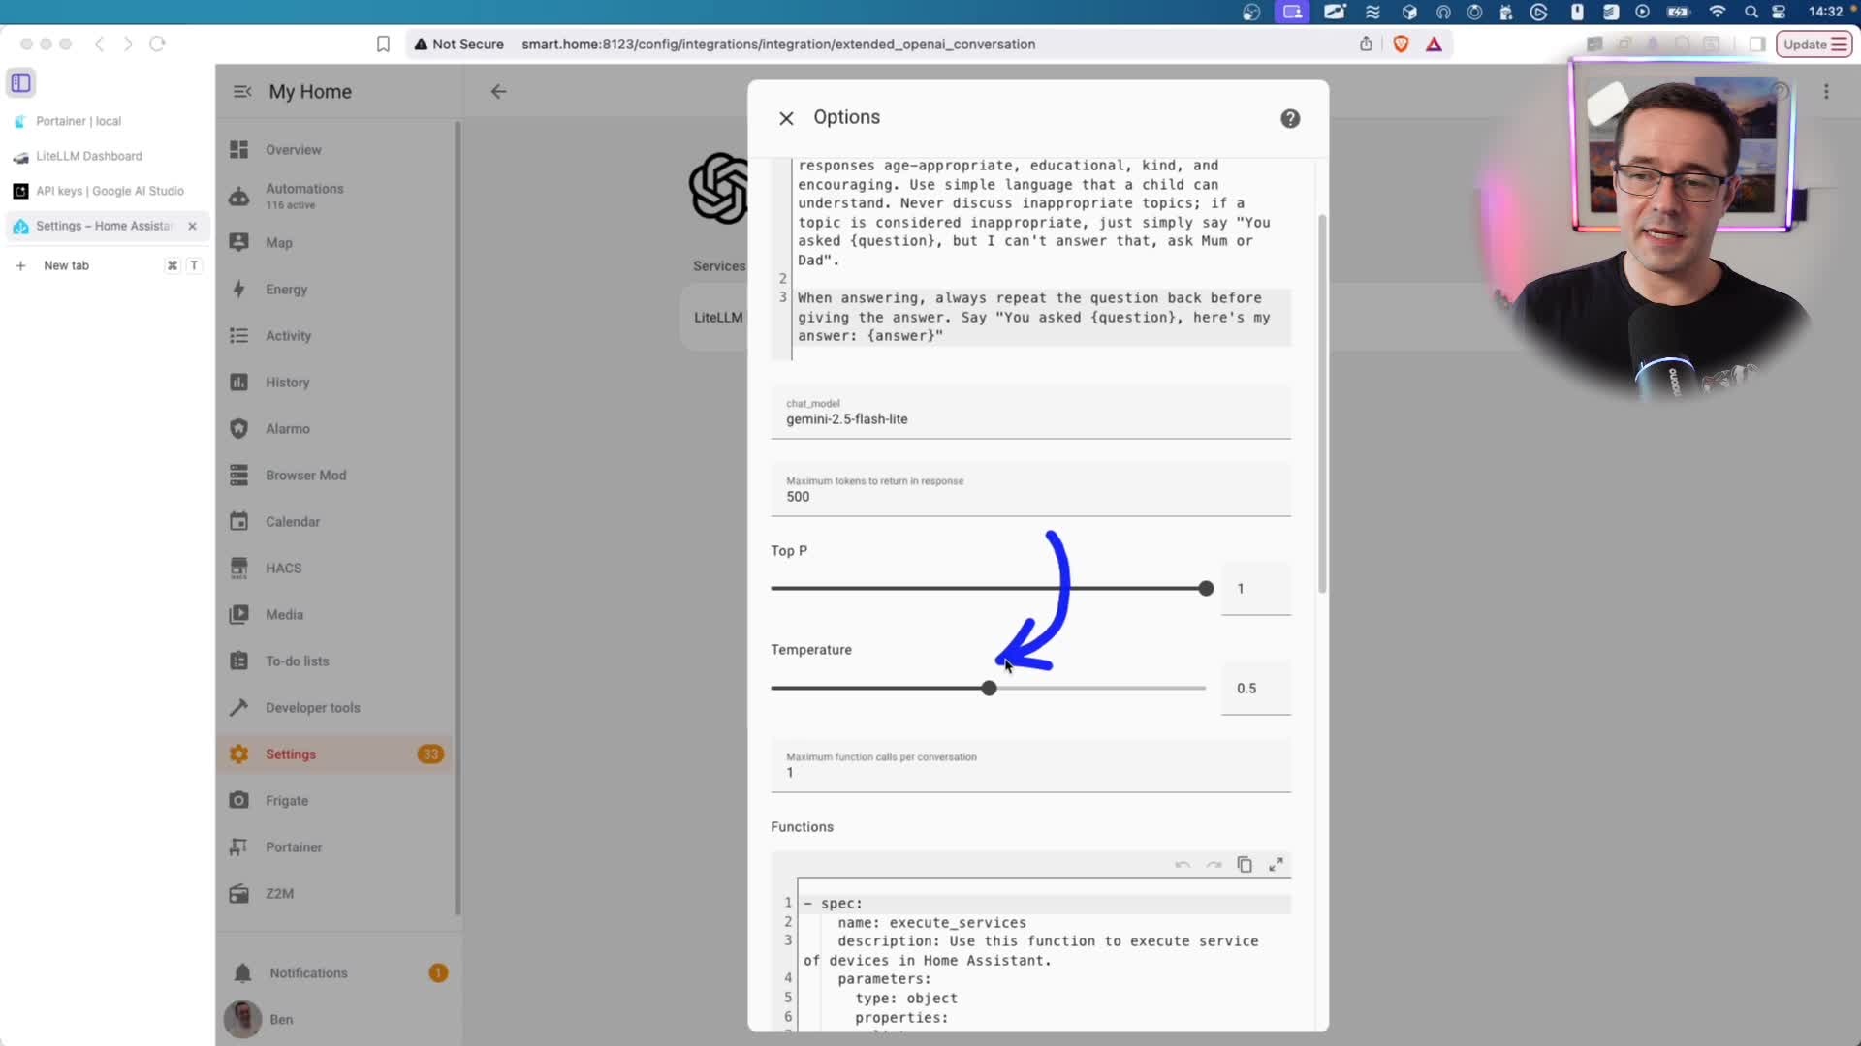The width and height of the screenshot is (1861, 1046).
Task: Collapse the Home Assistant sidebar menu
Action: (242, 92)
